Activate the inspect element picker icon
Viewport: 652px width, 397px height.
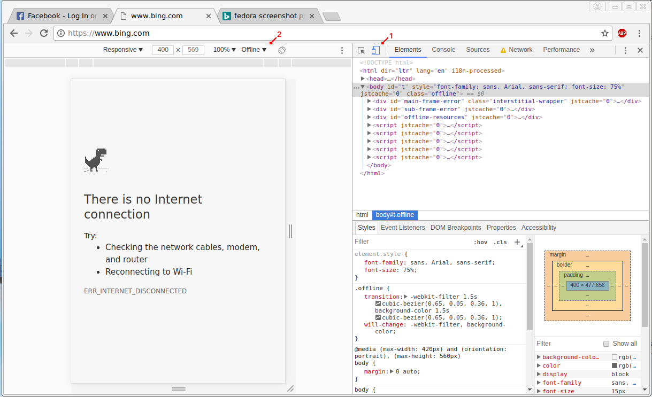(362, 50)
